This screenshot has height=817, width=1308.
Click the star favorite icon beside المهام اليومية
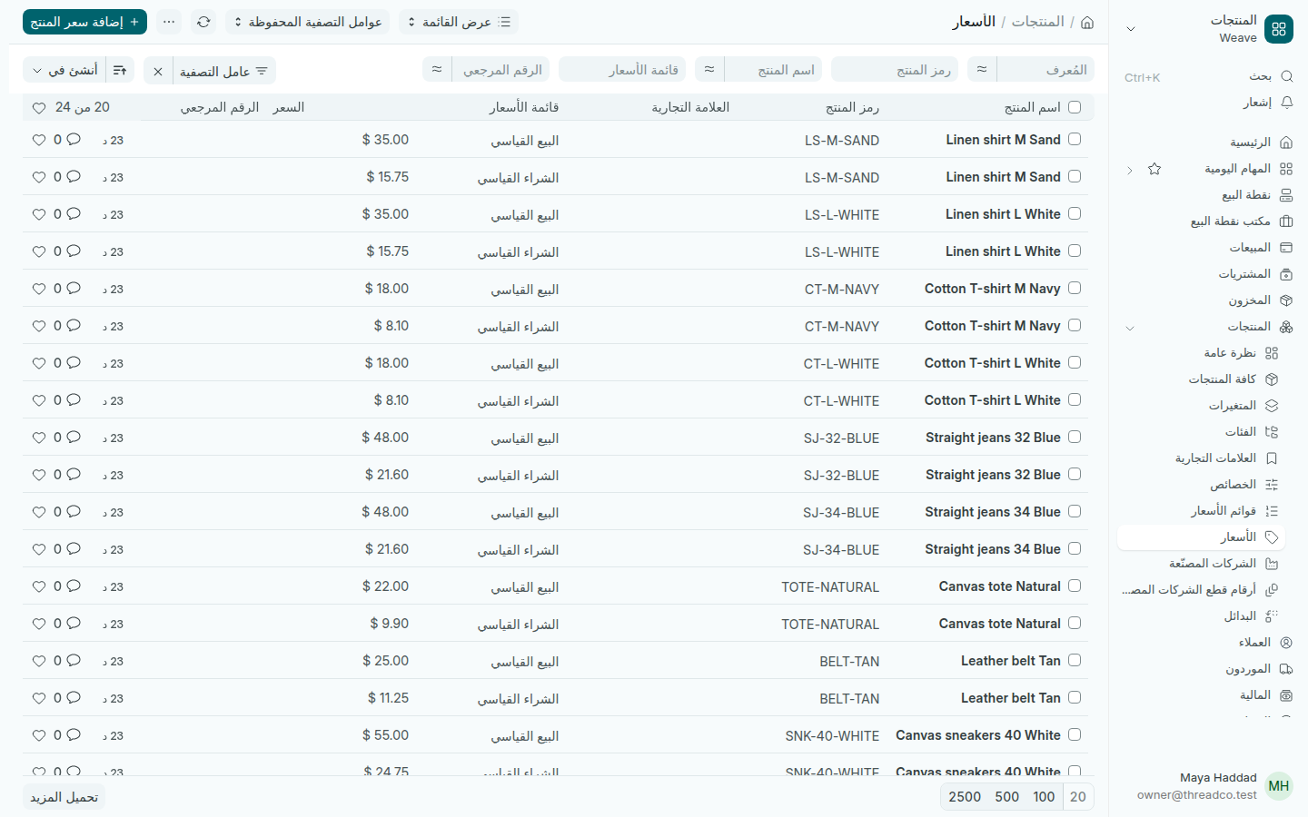pyautogui.click(x=1154, y=169)
